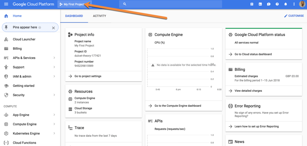Dismiss the Pins appear here hint
Image resolution: width=307 pixels, height=146 pixels.
(x=53, y=28)
